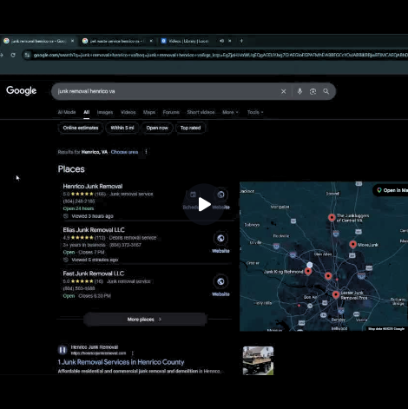The width and height of the screenshot is (408, 409).
Task: Click Henrico Junk Removal site favicon
Action: (63, 350)
